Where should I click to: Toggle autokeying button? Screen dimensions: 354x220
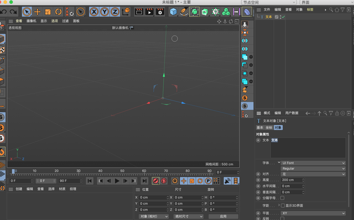pyautogui.click(x=164, y=181)
